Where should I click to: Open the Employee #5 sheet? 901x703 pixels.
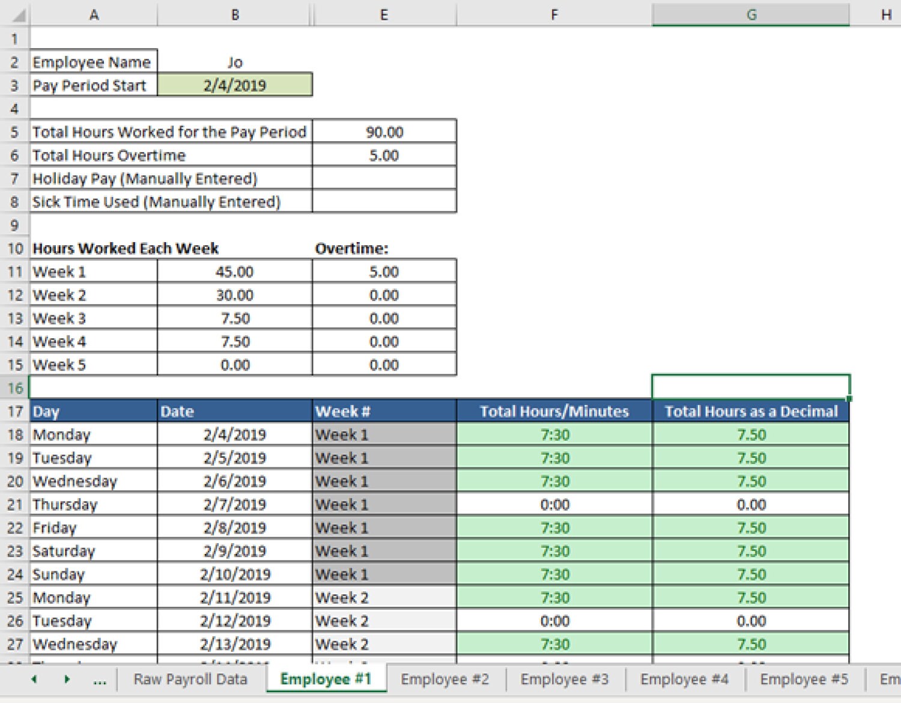click(805, 679)
